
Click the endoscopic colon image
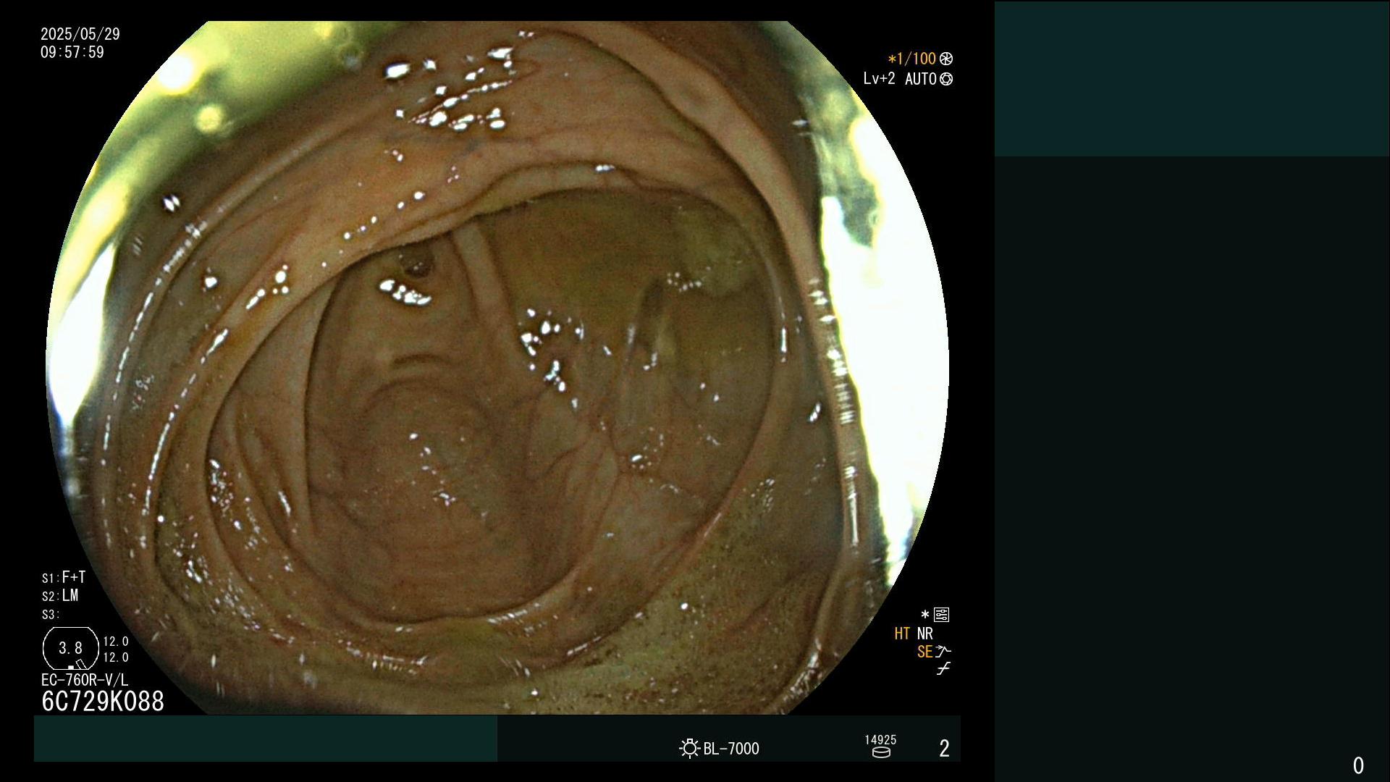pos(497,368)
